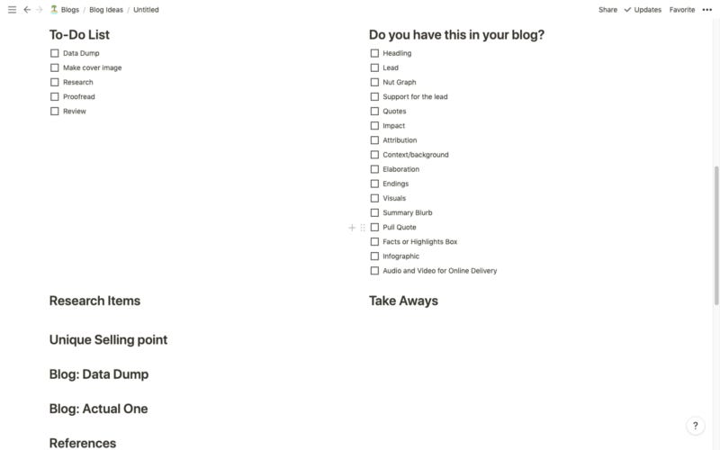Click the Blogs page emoji icon
This screenshot has width=720, height=450.
(x=54, y=10)
